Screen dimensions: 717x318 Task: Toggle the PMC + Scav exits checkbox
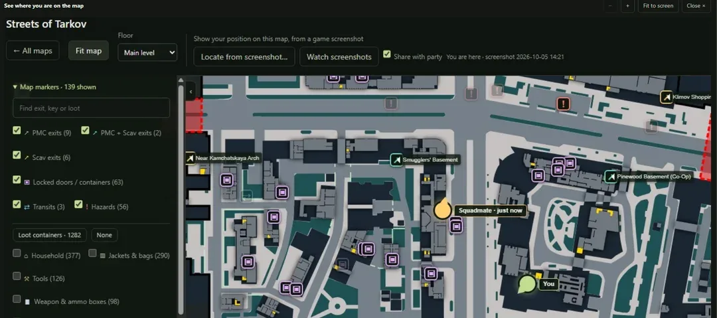[x=85, y=130]
